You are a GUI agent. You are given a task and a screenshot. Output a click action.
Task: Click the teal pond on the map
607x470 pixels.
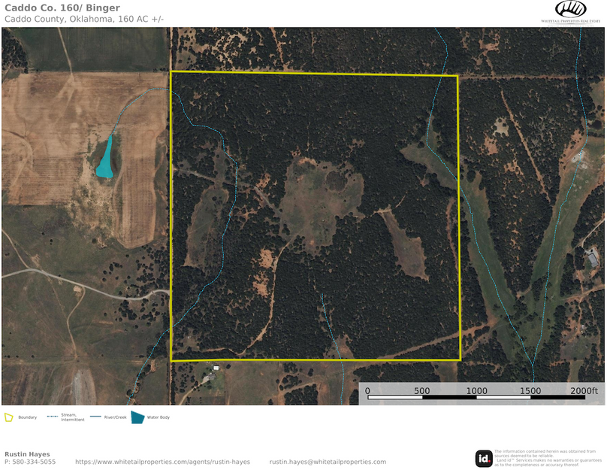click(106, 157)
